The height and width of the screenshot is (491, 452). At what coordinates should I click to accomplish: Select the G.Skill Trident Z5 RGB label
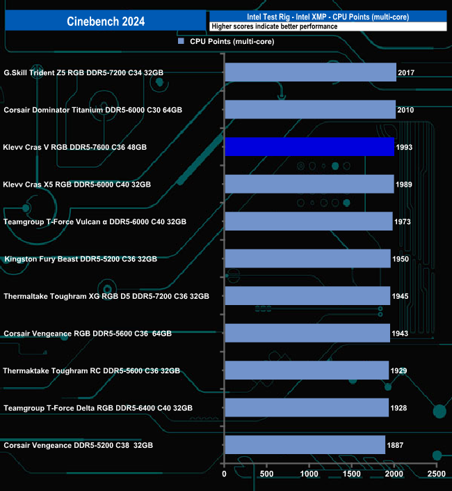83,72
